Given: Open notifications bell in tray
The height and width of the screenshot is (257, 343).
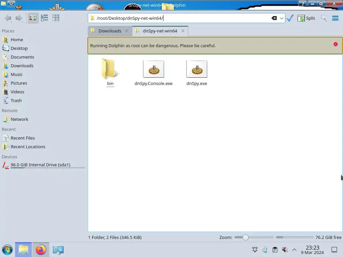Looking at the screenshot, I should click(x=255, y=250).
